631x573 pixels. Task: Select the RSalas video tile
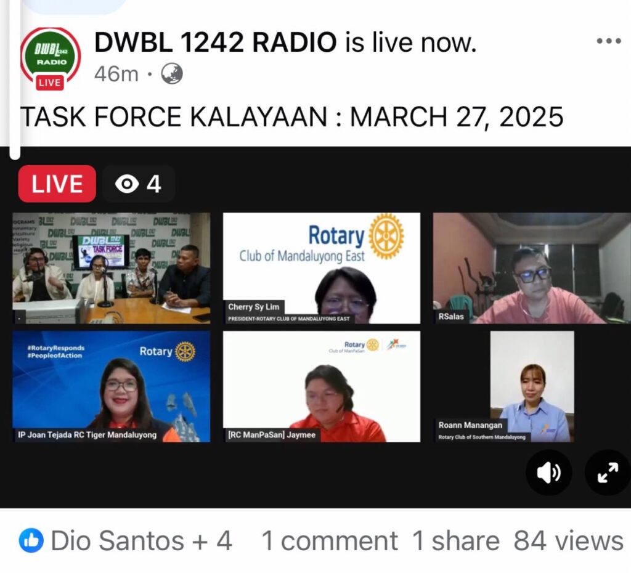532,268
